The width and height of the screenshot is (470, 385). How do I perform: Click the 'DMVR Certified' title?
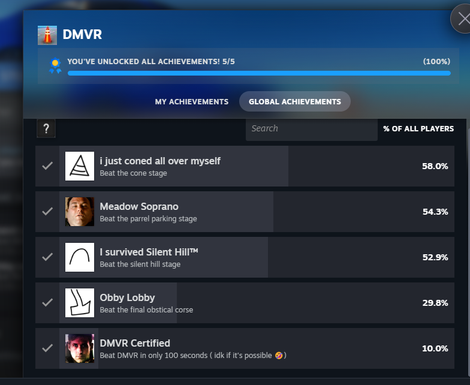[x=135, y=343]
